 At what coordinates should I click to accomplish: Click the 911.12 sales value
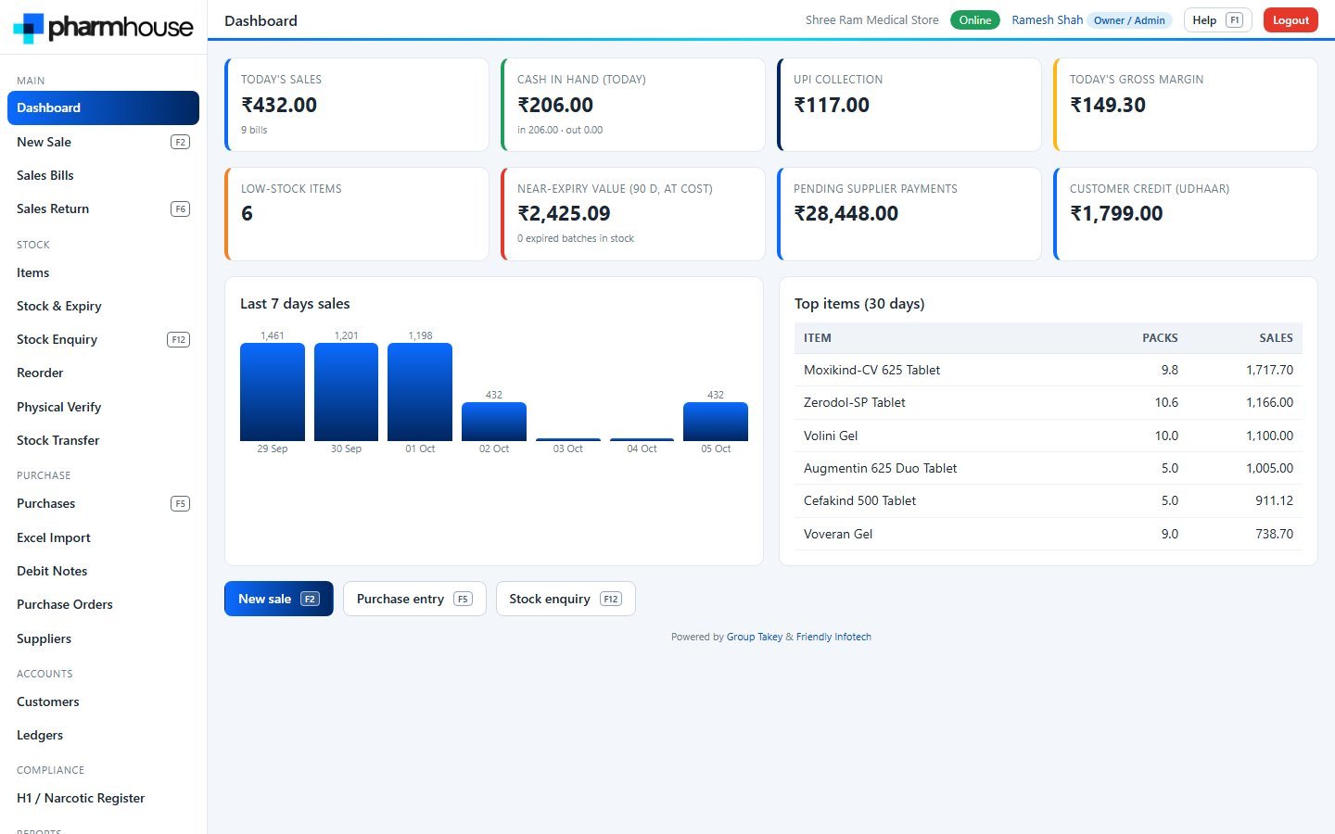click(x=1274, y=500)
